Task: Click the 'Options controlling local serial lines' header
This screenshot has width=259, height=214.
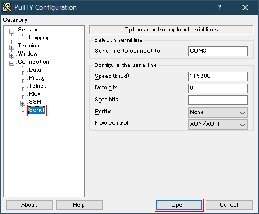Action: 171,30
